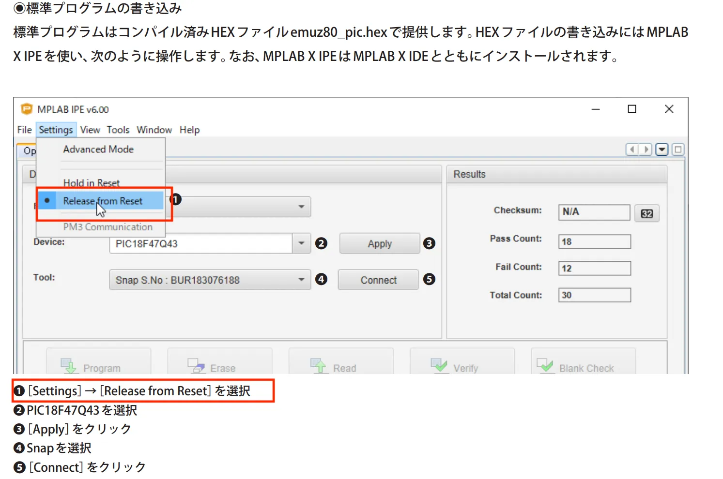
Task: Click the Blank Check button
Action: pos(583,361)
